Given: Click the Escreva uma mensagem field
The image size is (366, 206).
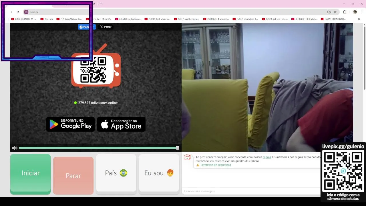Looking at the screenshot, I should pyautogui.click(x=251, y=191).
